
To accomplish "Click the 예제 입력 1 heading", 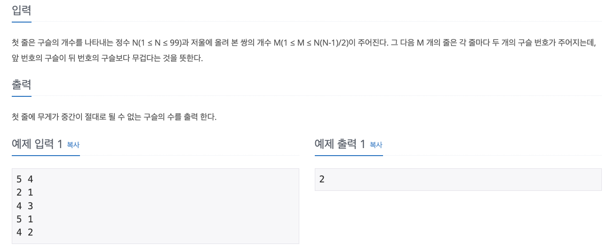I will 37,144.
